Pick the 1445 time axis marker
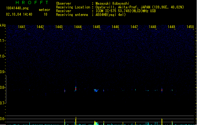This screenshot has width=197, height=125. [x=96, y=27]
